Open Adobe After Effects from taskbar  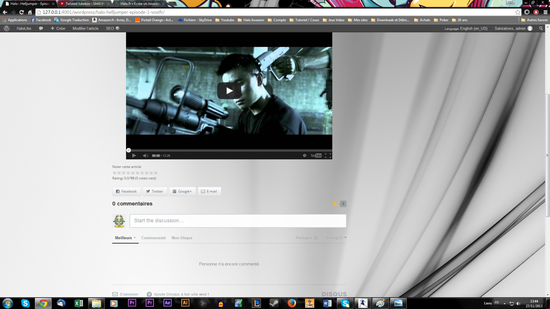[167, 303]
